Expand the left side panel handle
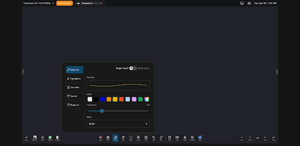The width and height of the screenshot is (300, 146). (x=23, y=72)
